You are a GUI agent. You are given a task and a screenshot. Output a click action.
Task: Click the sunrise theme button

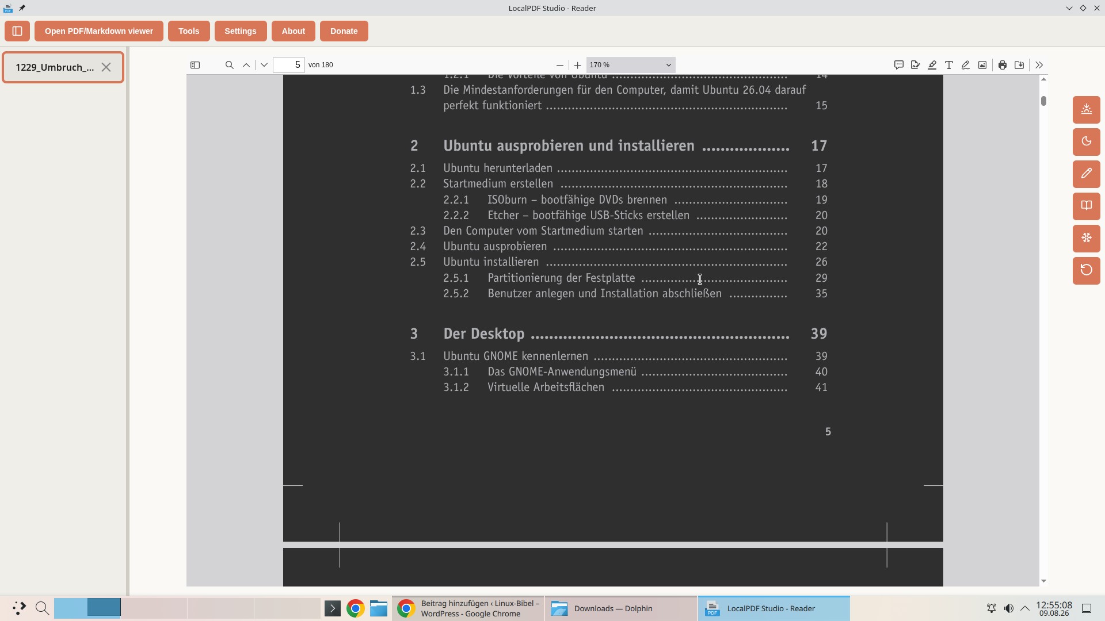[1087, 109]
